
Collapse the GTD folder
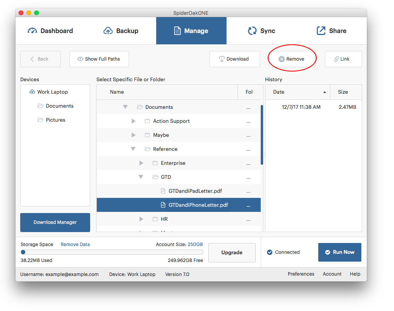click(141, 177)
